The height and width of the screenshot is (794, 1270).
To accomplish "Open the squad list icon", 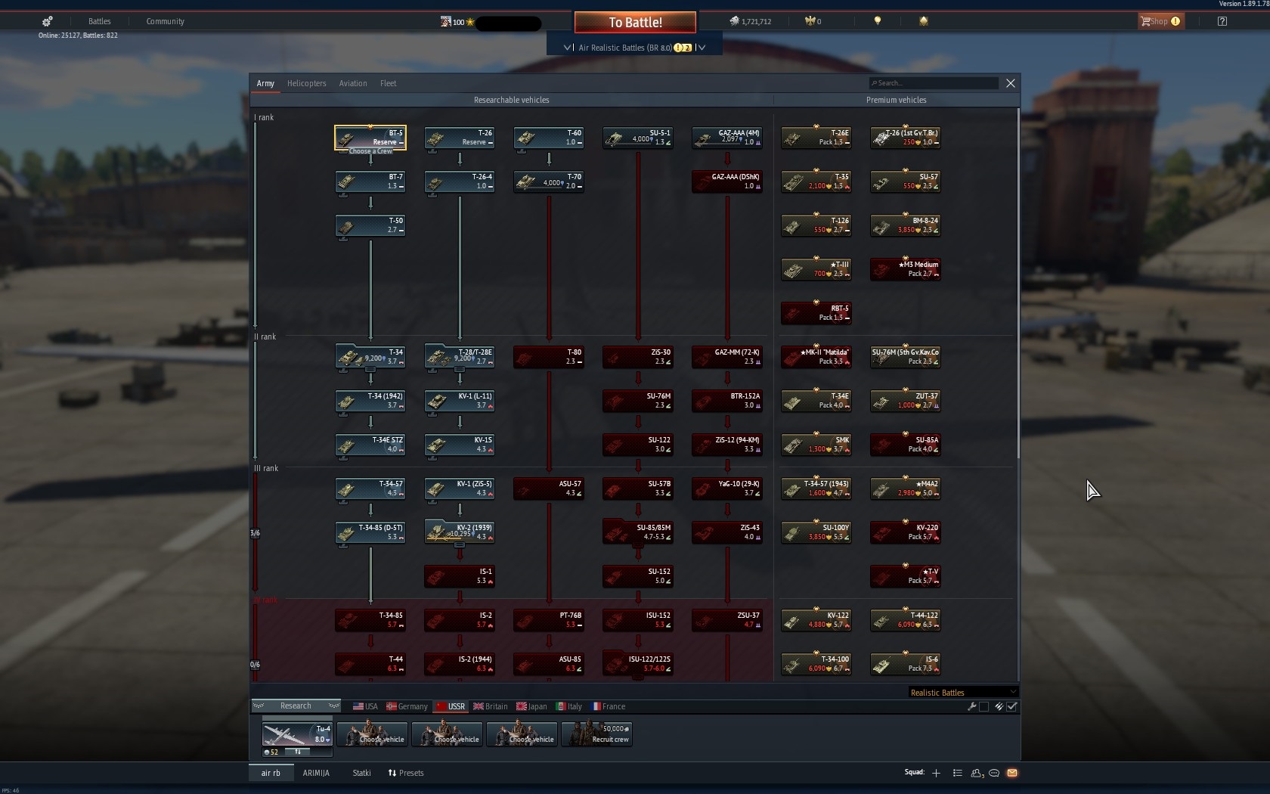I will tap(957, 773).
